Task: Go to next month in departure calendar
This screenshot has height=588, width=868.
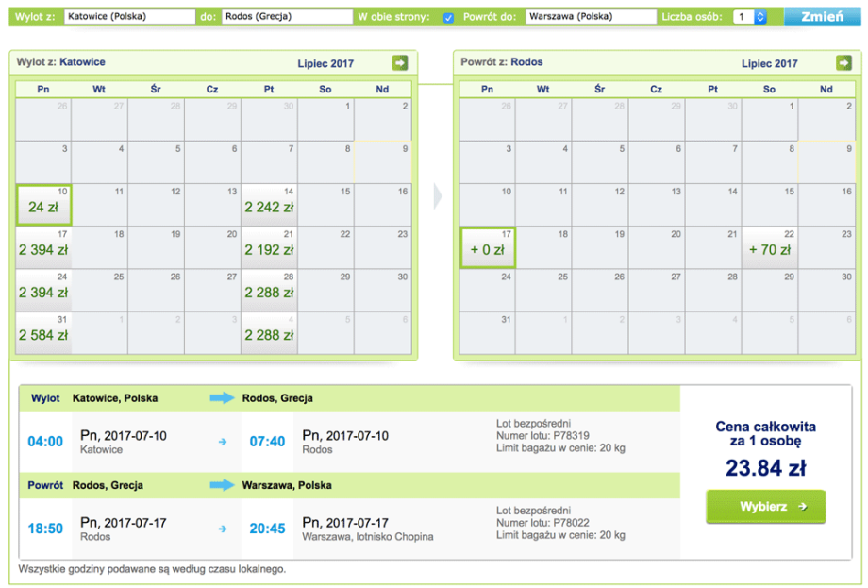Action: coord(400,63)
